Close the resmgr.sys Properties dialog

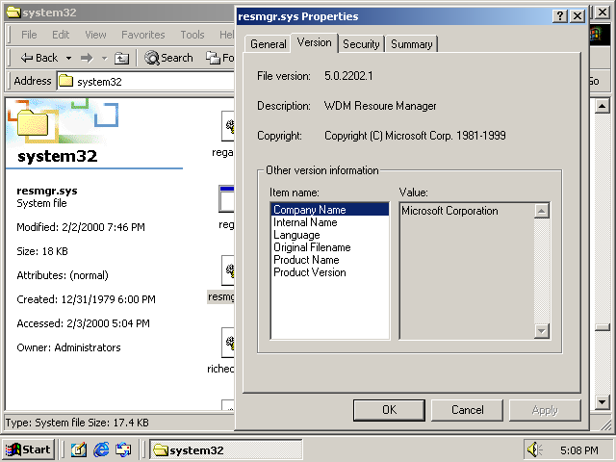(x=577, y=16)
